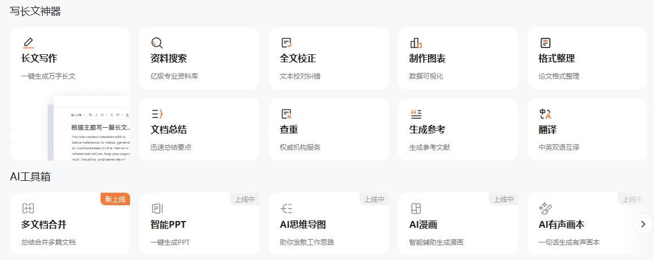Select the 中英双语互译 subtitle text
Screen dimensions: 654x260
pos(559,148)
